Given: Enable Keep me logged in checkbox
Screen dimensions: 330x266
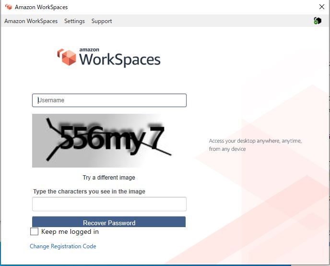Looking at the screenshot, I should (35, 231).
